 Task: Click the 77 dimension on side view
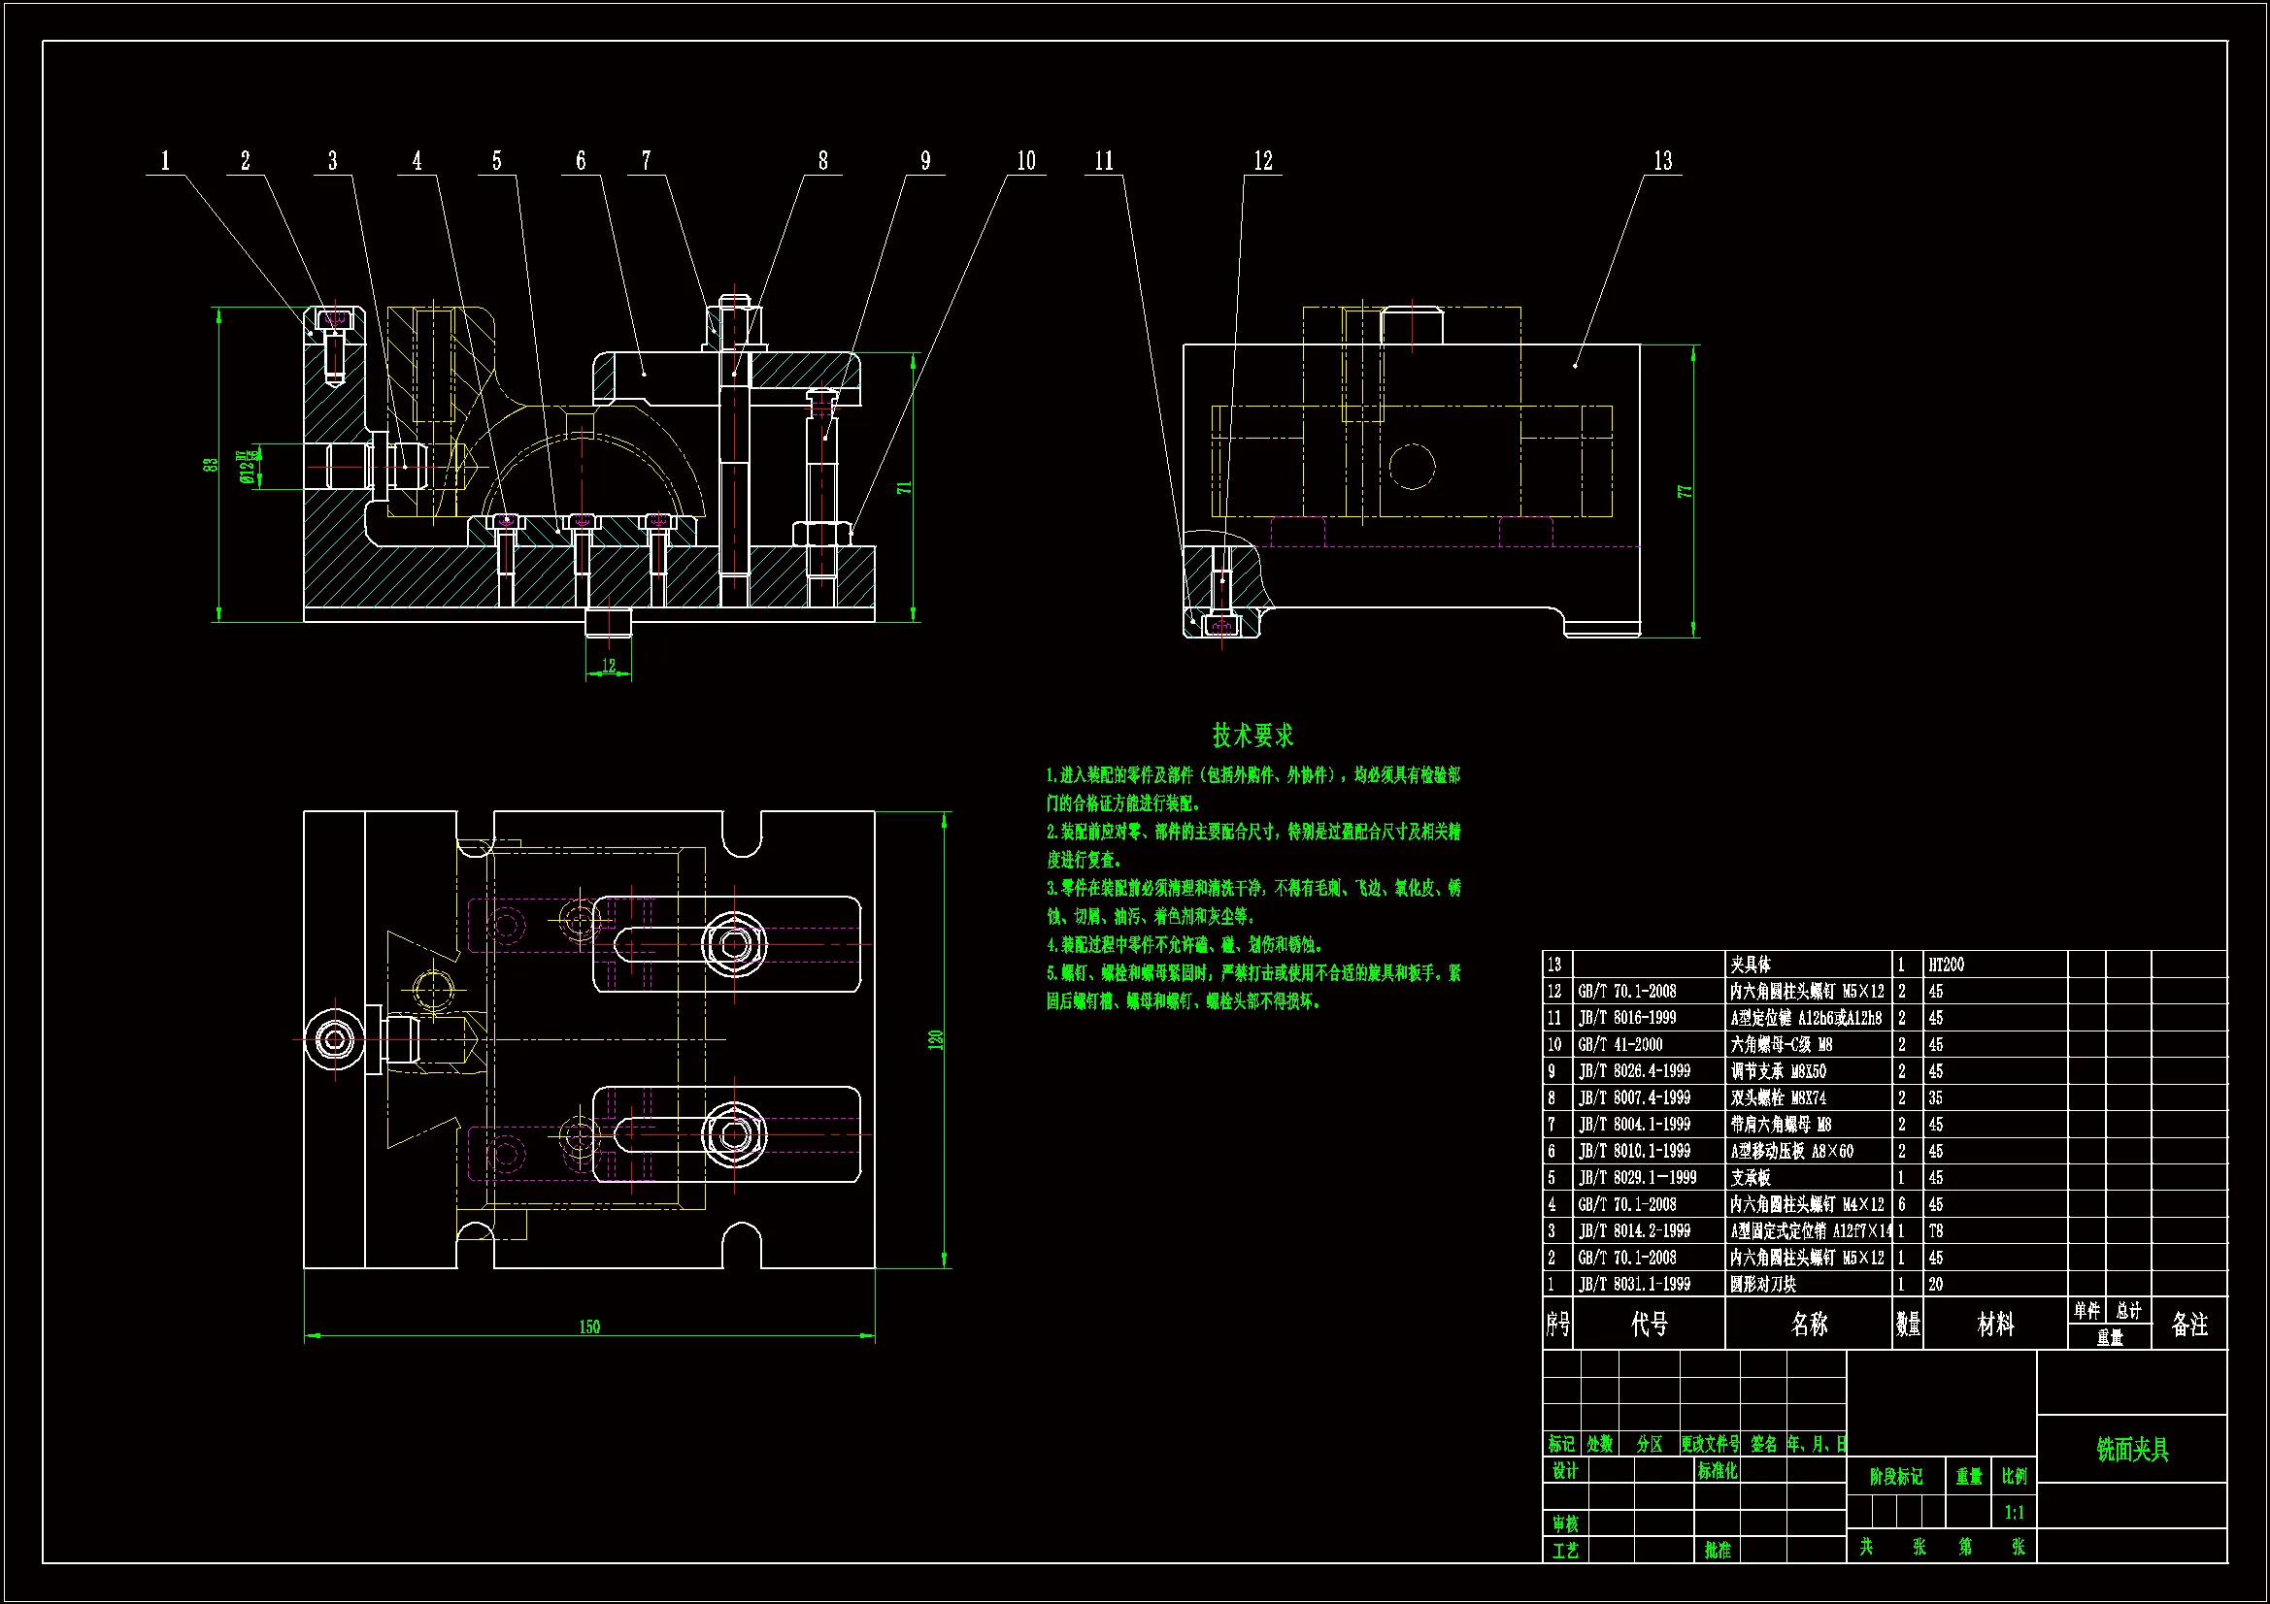1686,491
